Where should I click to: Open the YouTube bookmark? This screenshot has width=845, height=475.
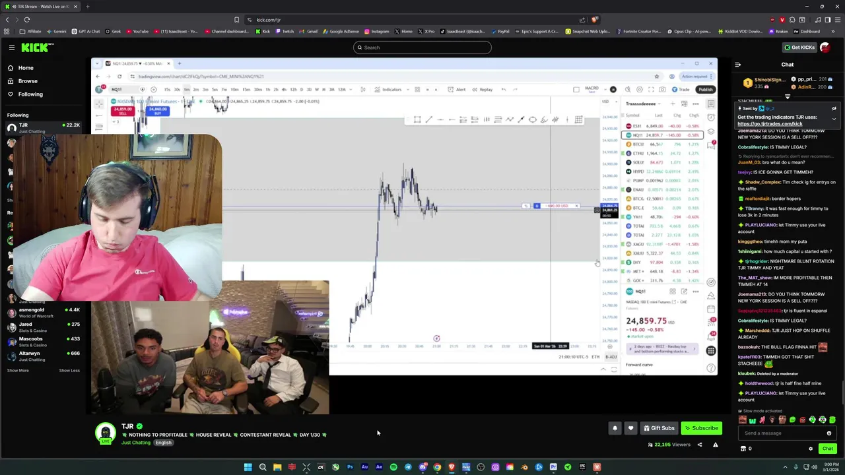pyautogui.click(x=137, y=32)
